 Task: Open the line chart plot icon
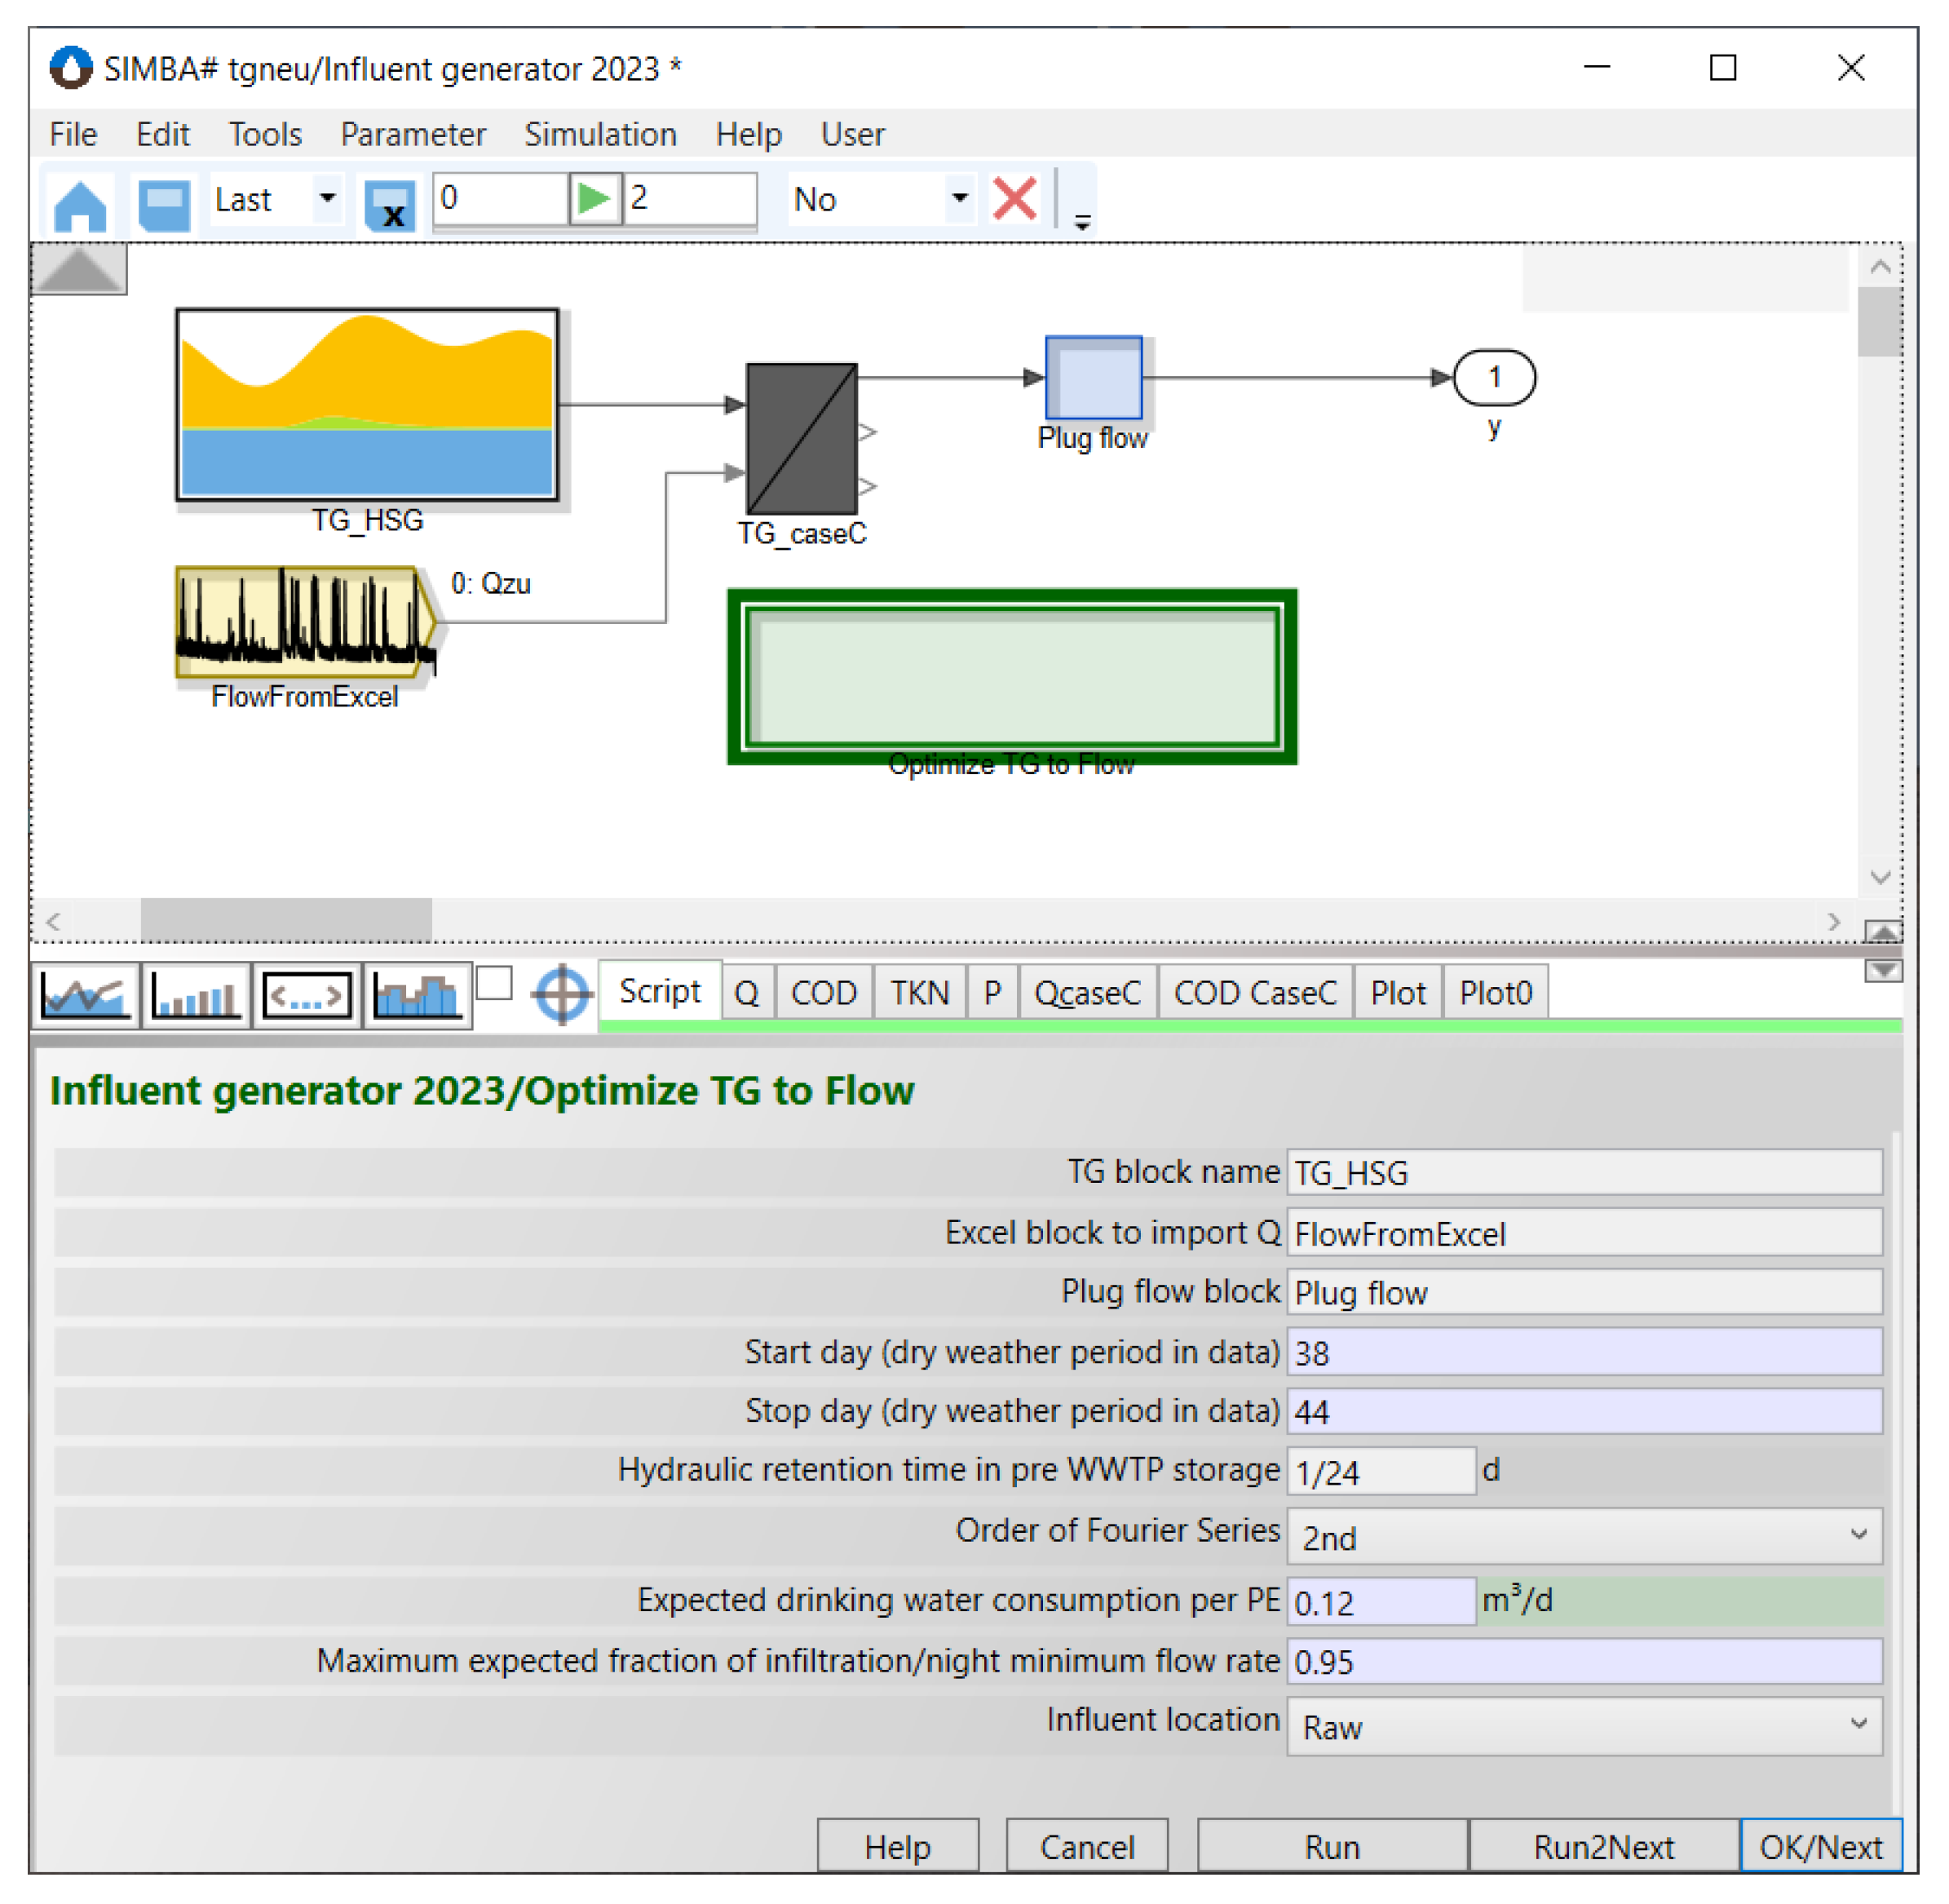tap(85, 995)
